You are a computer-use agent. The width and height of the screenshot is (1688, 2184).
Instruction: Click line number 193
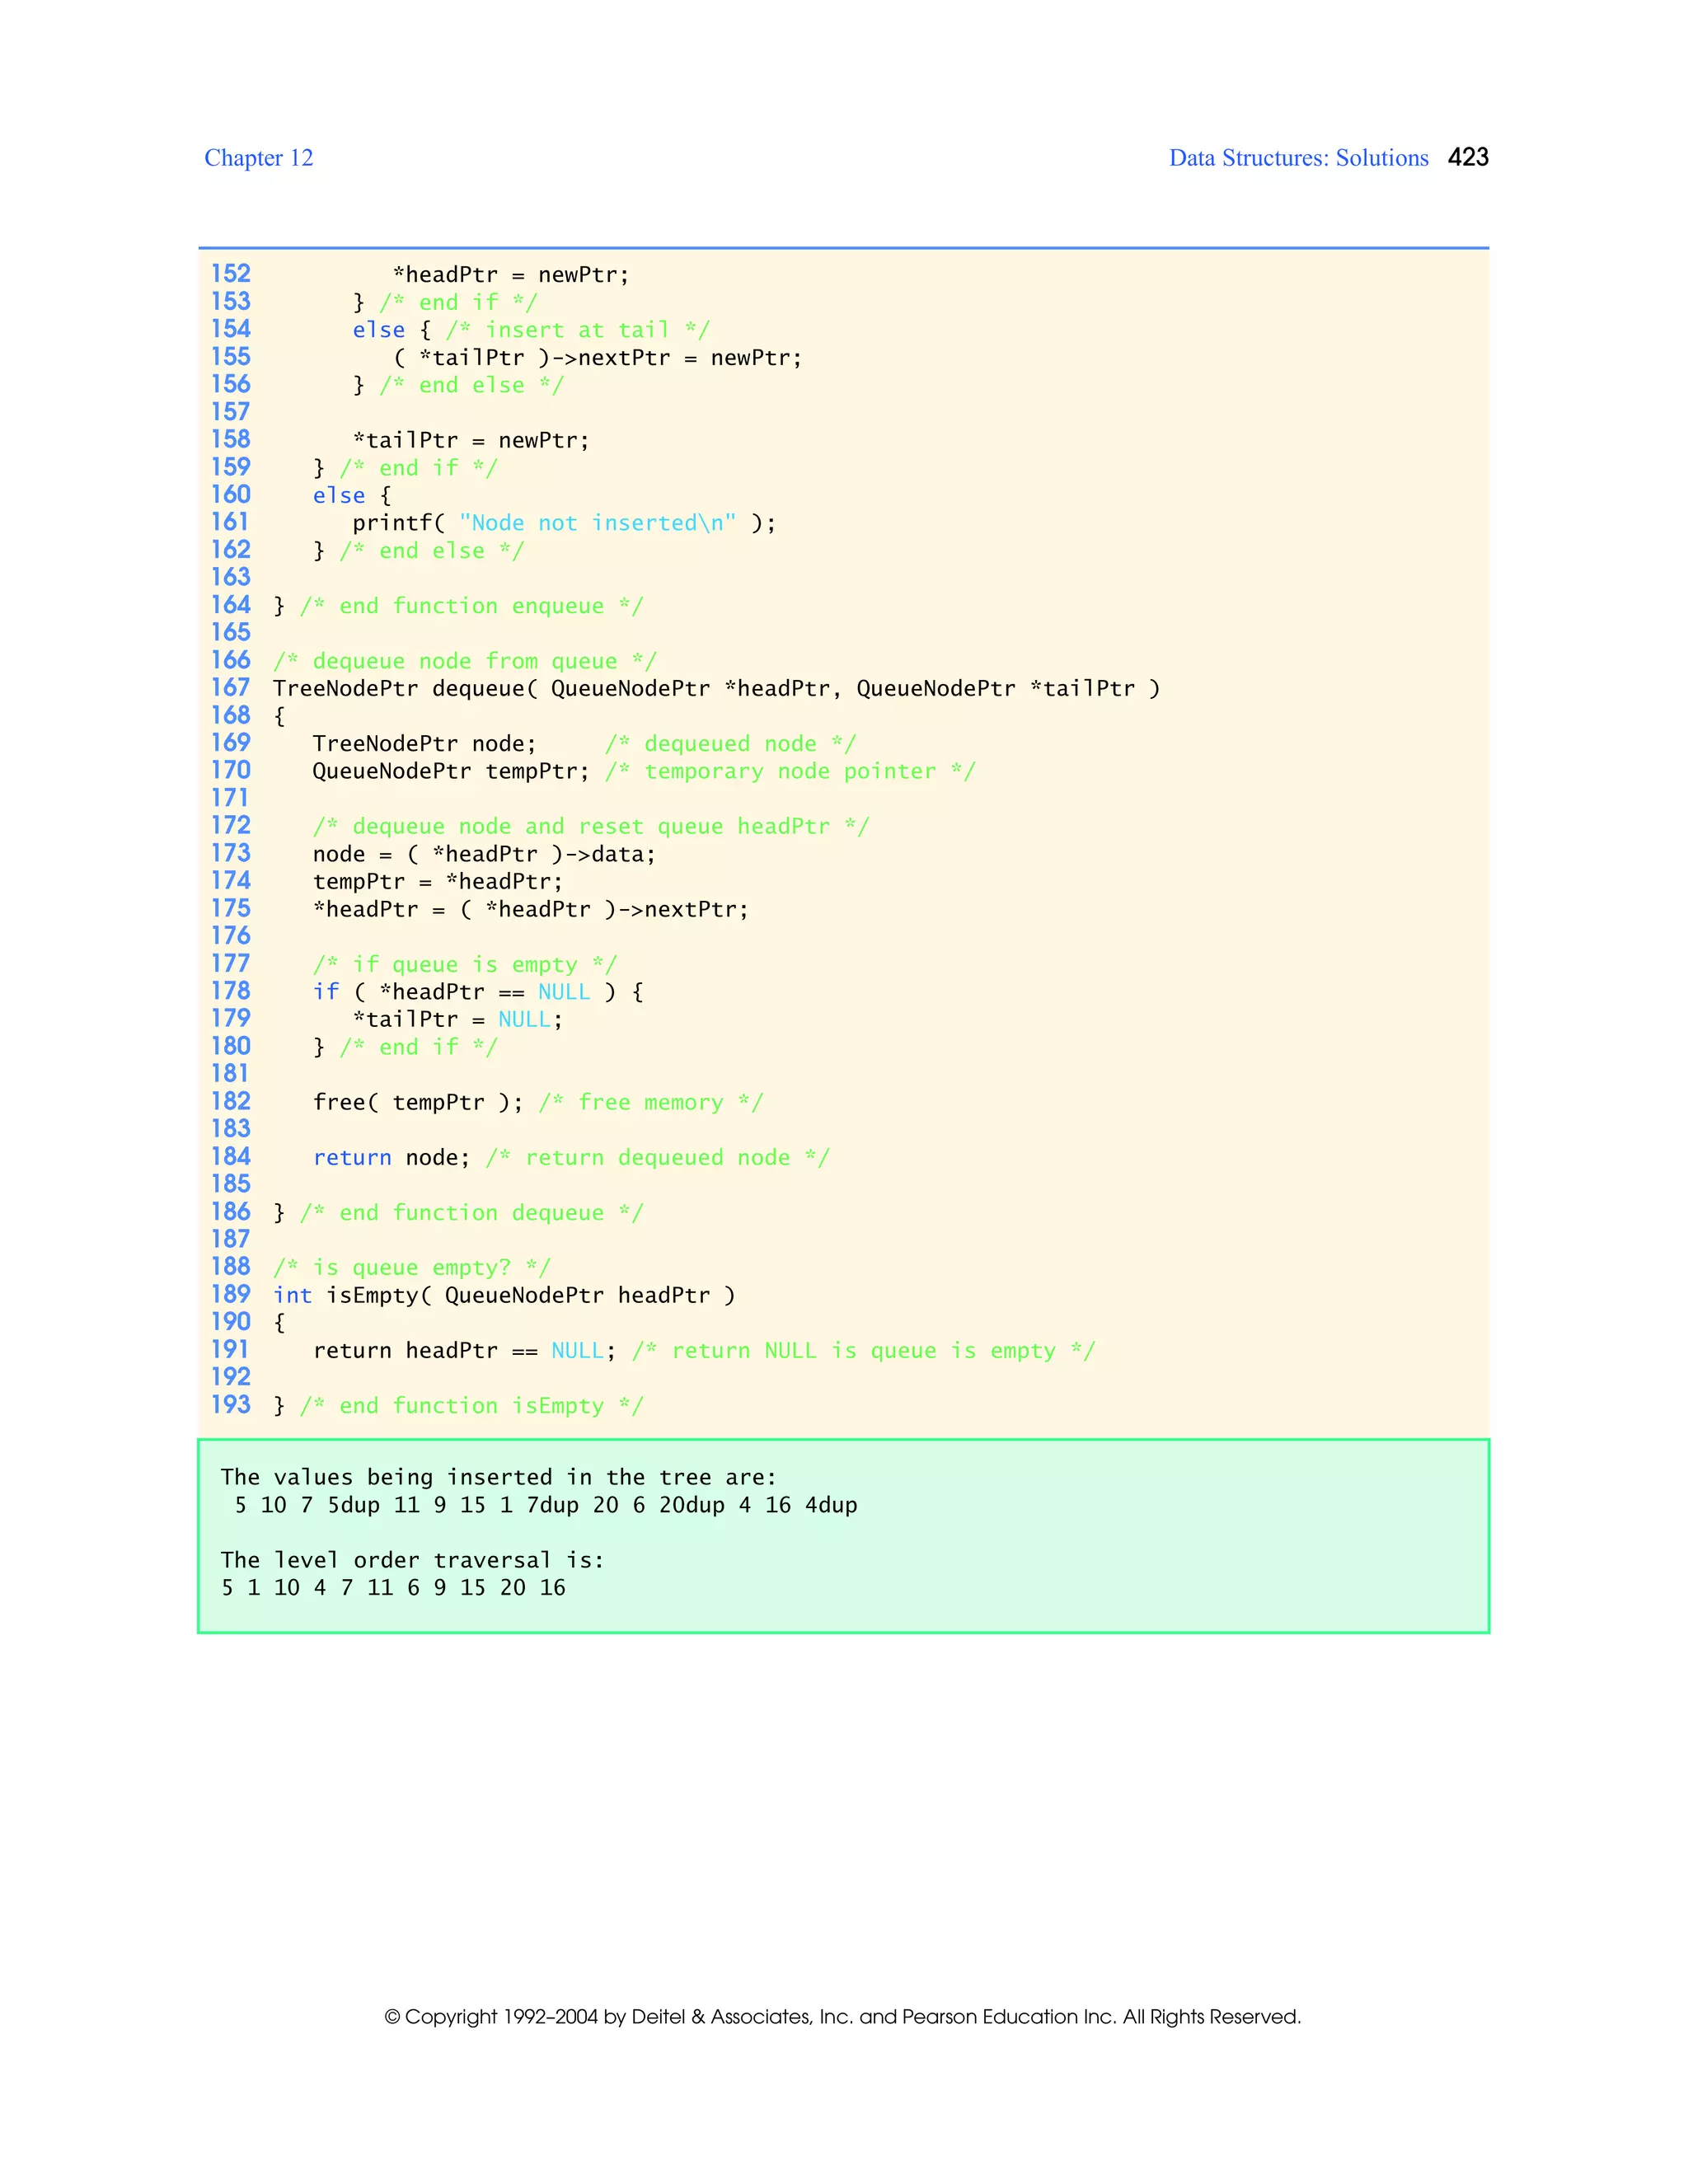(x=230, y=1405)
